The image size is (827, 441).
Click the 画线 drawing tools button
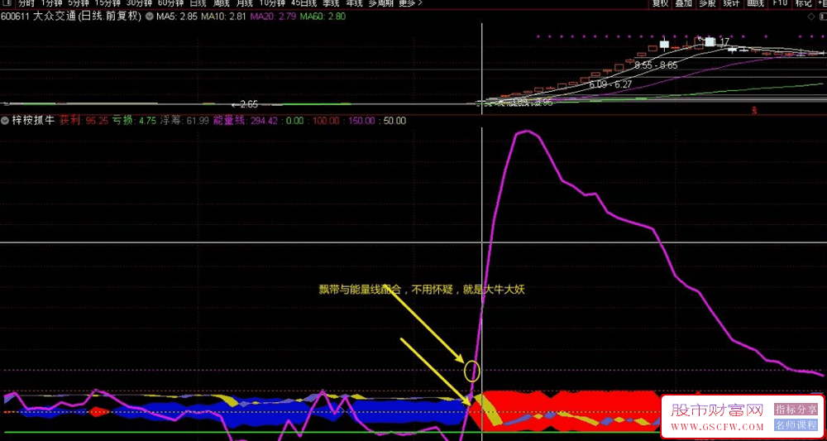point(755,3)
